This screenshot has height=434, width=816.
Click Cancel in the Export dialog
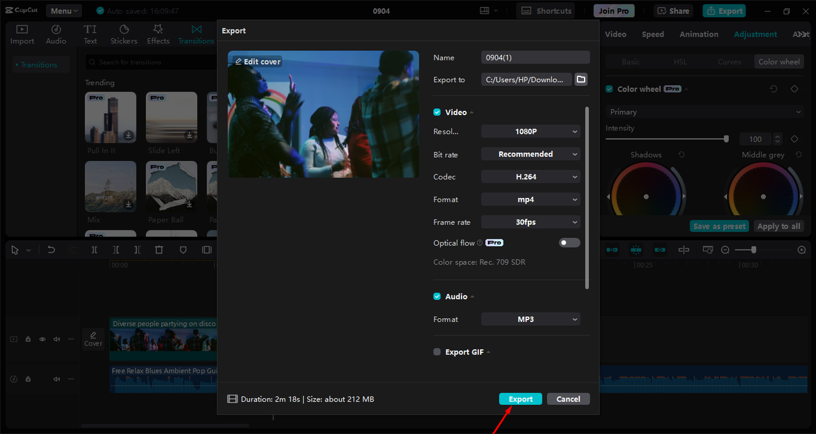click(x=568, y=399)
